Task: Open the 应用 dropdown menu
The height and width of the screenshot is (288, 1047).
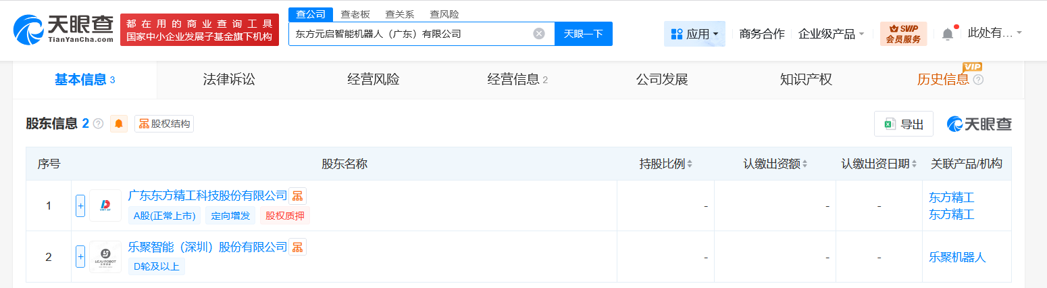Action: (x=694, y=34)
